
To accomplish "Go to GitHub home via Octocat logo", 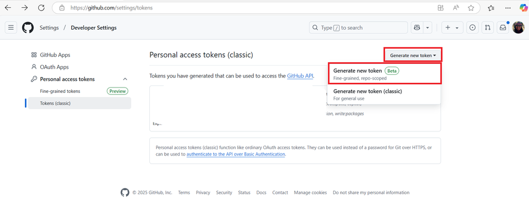I will point(28,28).
